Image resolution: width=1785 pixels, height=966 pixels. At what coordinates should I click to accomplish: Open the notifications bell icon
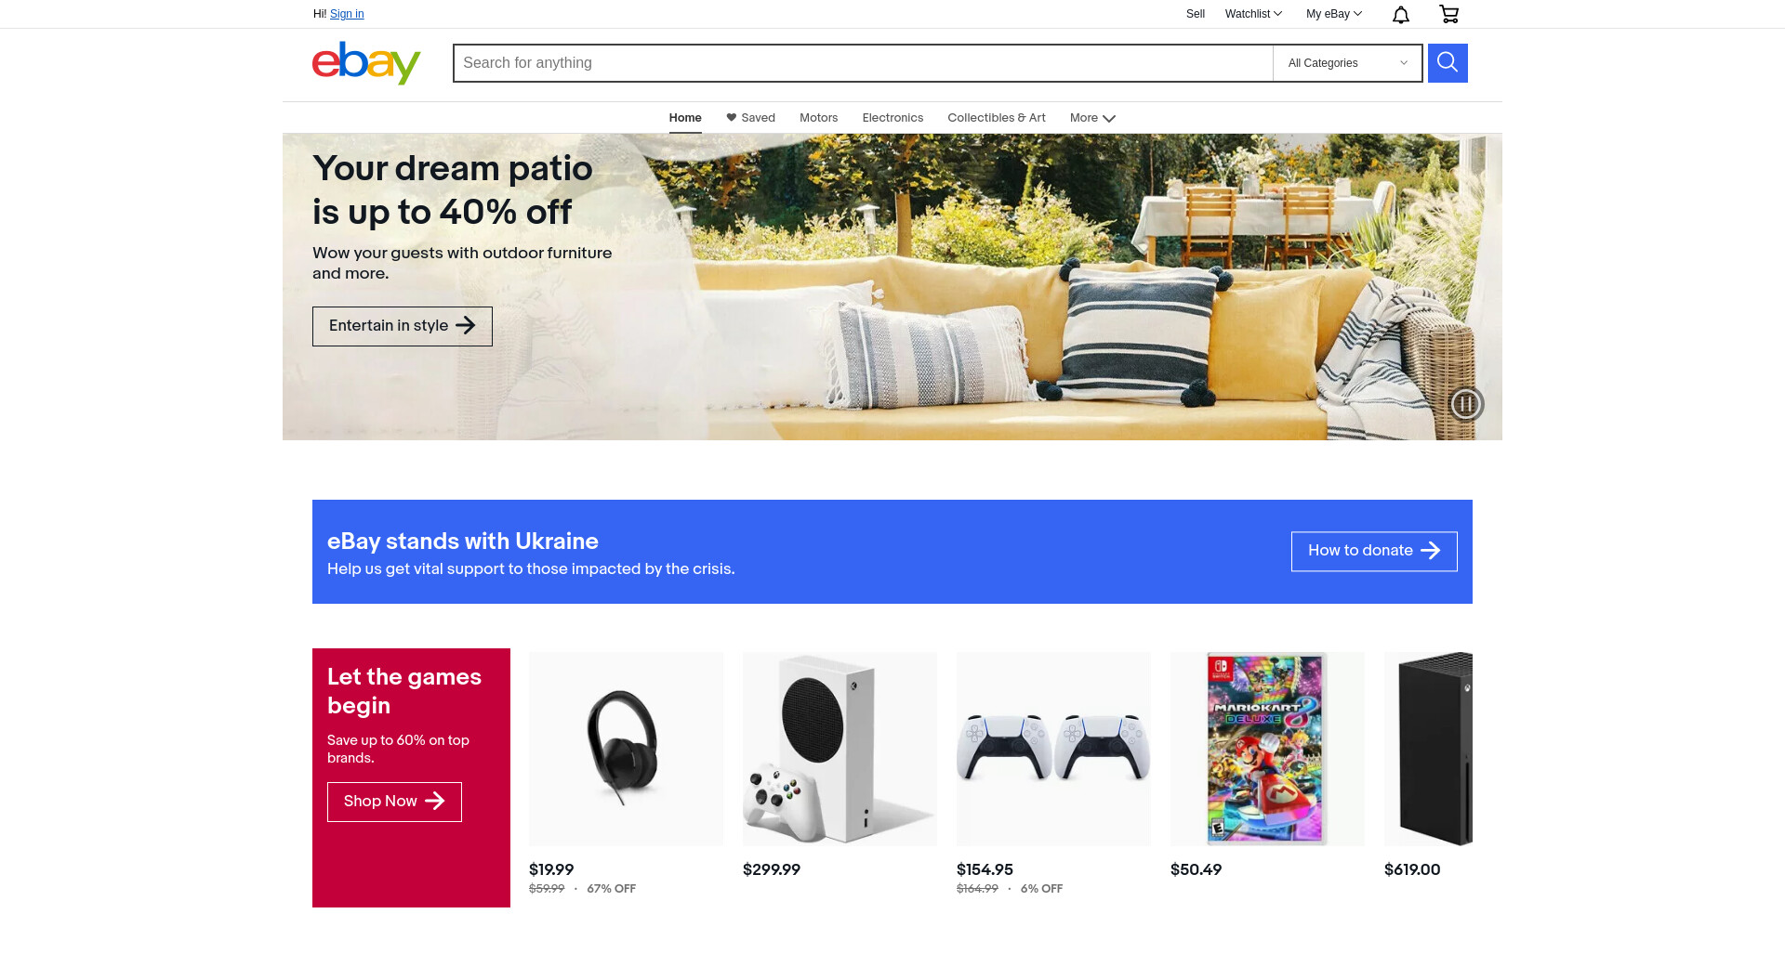click(1401, 14)
